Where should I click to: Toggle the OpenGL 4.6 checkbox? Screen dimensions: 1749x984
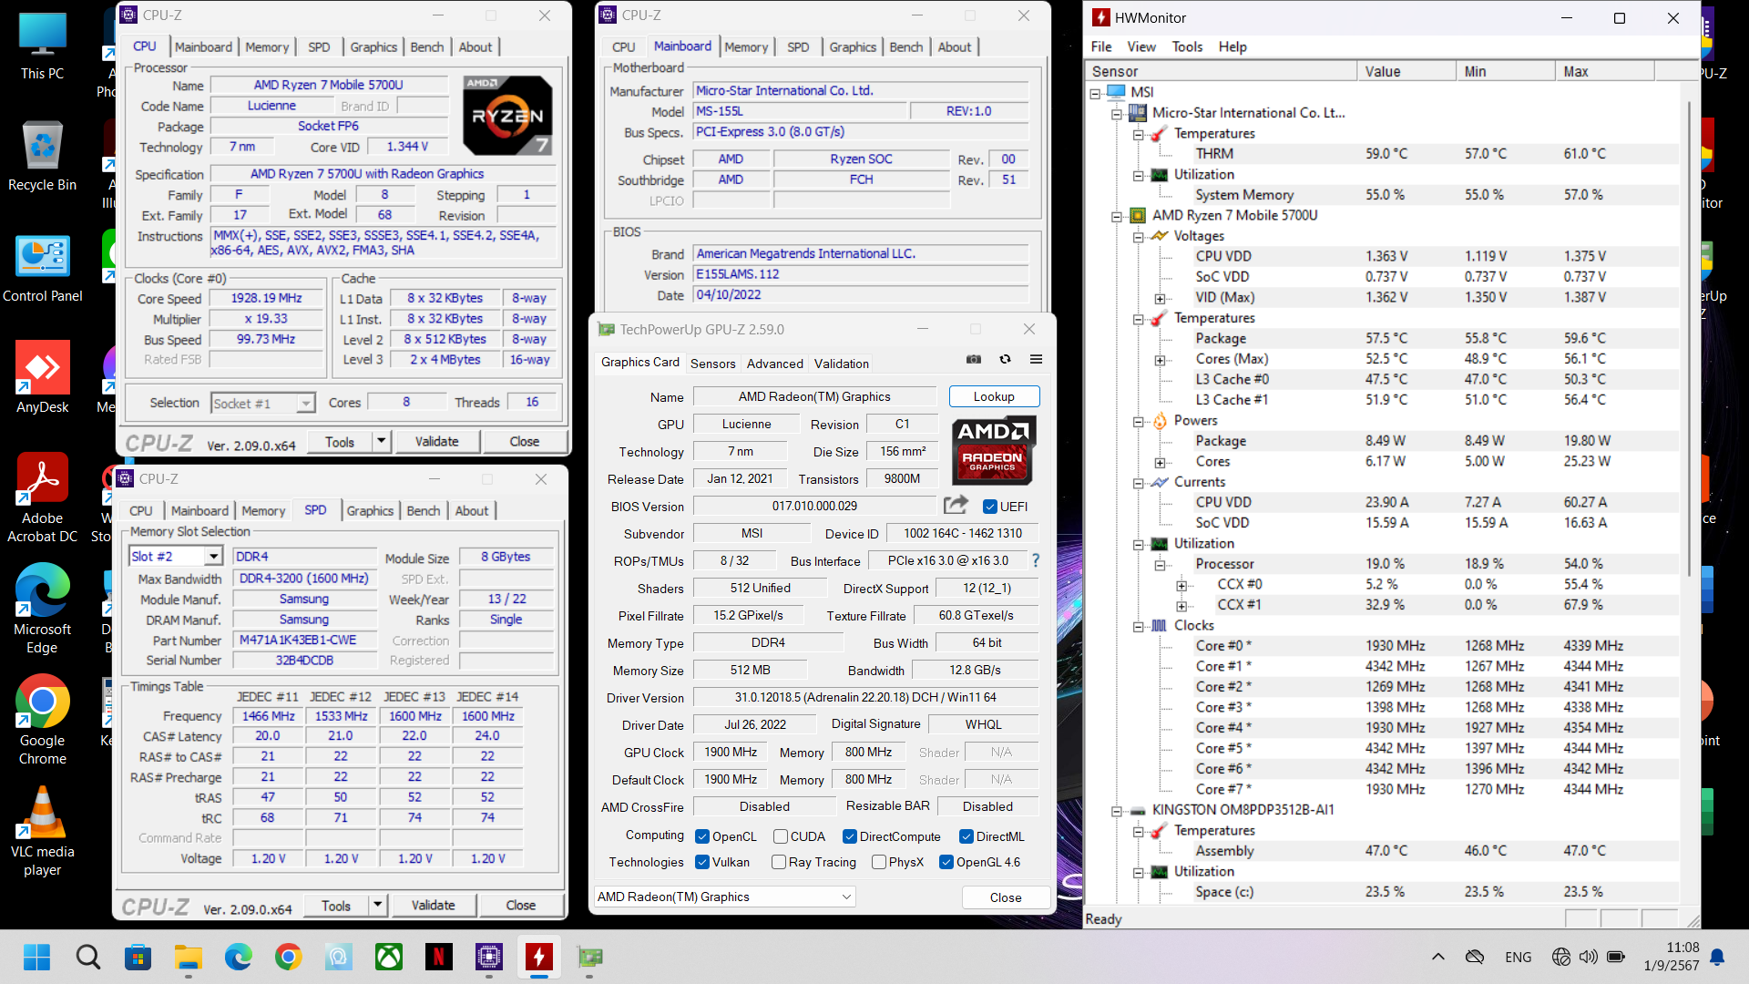[946, 862]
